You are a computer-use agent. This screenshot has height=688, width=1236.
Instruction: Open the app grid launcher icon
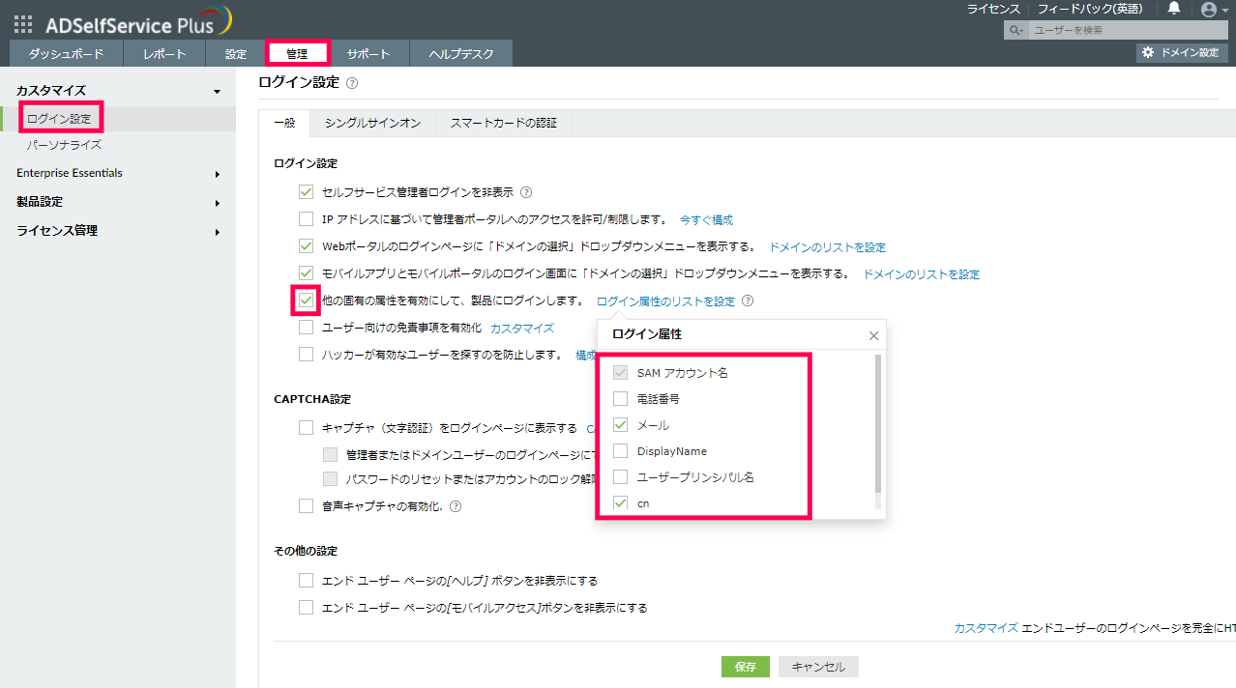[x=23, y=24]
